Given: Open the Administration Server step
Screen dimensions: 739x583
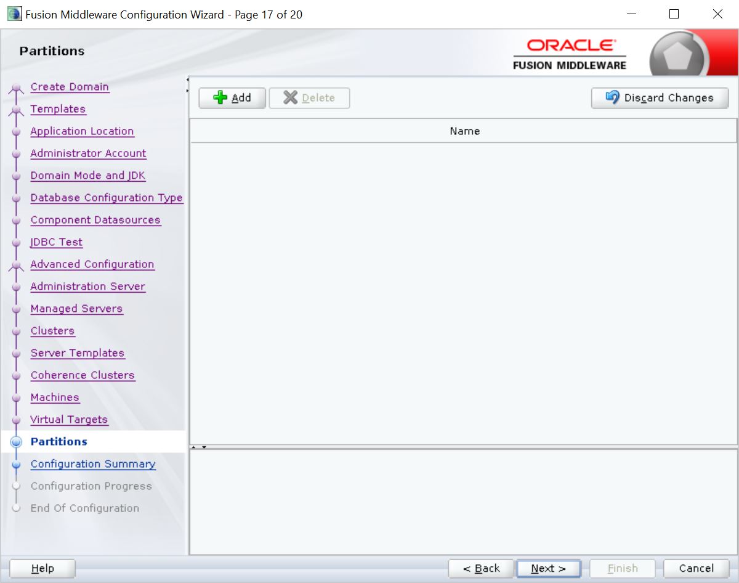Looking at the screenshot, I should point(87,287).
